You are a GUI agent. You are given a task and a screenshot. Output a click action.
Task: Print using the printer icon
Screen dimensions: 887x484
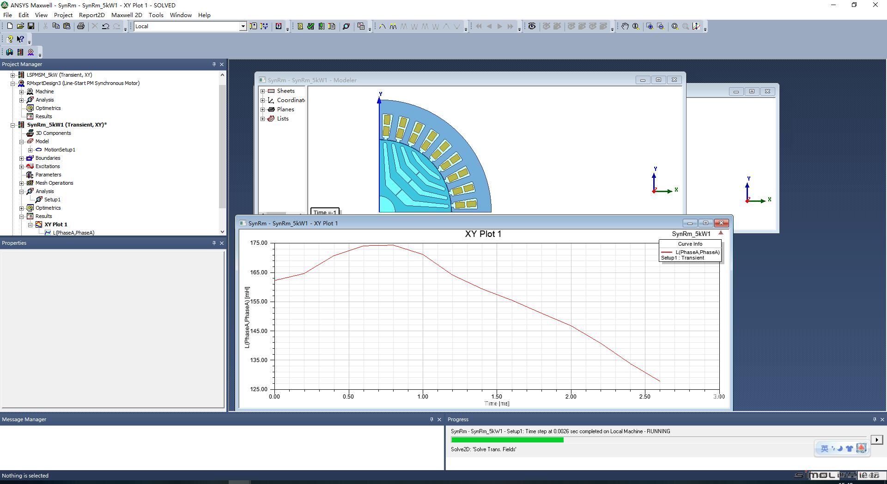(81, 26)
